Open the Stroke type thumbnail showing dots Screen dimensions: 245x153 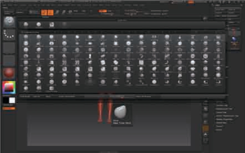click(9, 34)
